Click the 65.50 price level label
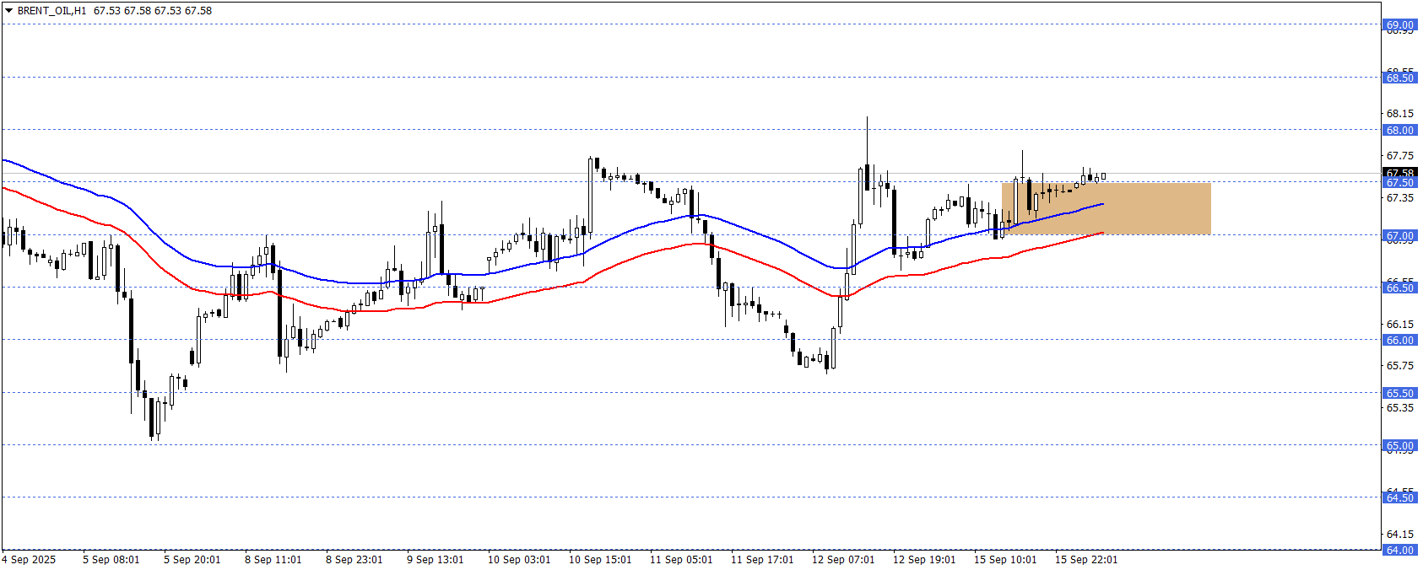The height and width of the screenshot is (570, 1423). [1399, 393]
